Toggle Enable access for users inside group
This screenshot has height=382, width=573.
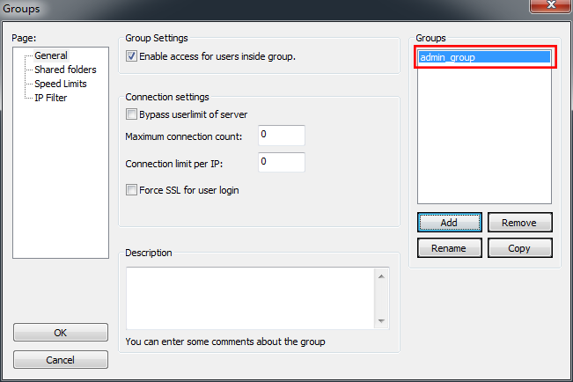click(x=132, y=56)
